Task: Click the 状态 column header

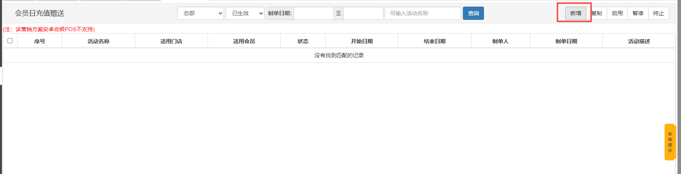Action: click(x=303, y=41)
